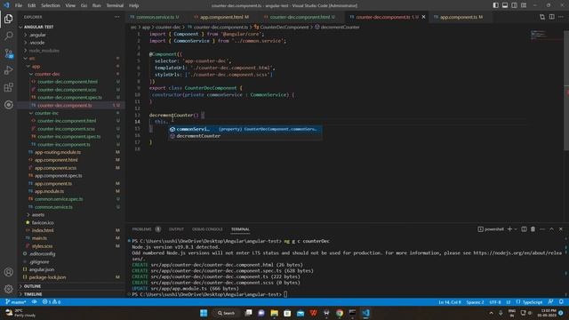Expand the Outline section
The height and width of the screenshot is (320, 569).
point(32,286)
